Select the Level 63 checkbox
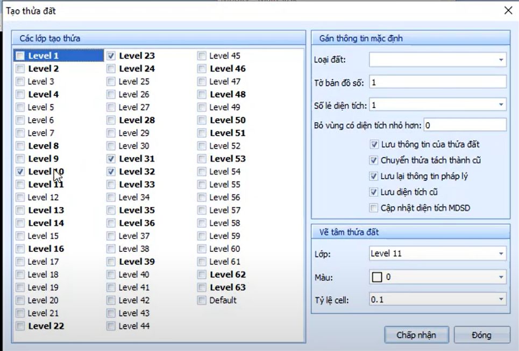 coord(202,287)
